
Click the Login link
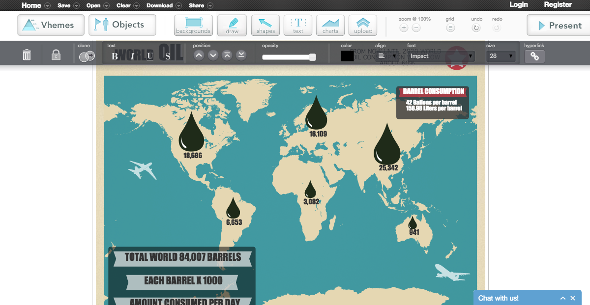tap(519, 4)
